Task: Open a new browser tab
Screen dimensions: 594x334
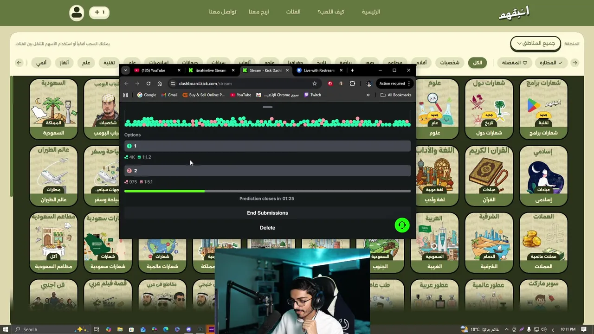Action: pyautogui.click(x=352, y=70)
